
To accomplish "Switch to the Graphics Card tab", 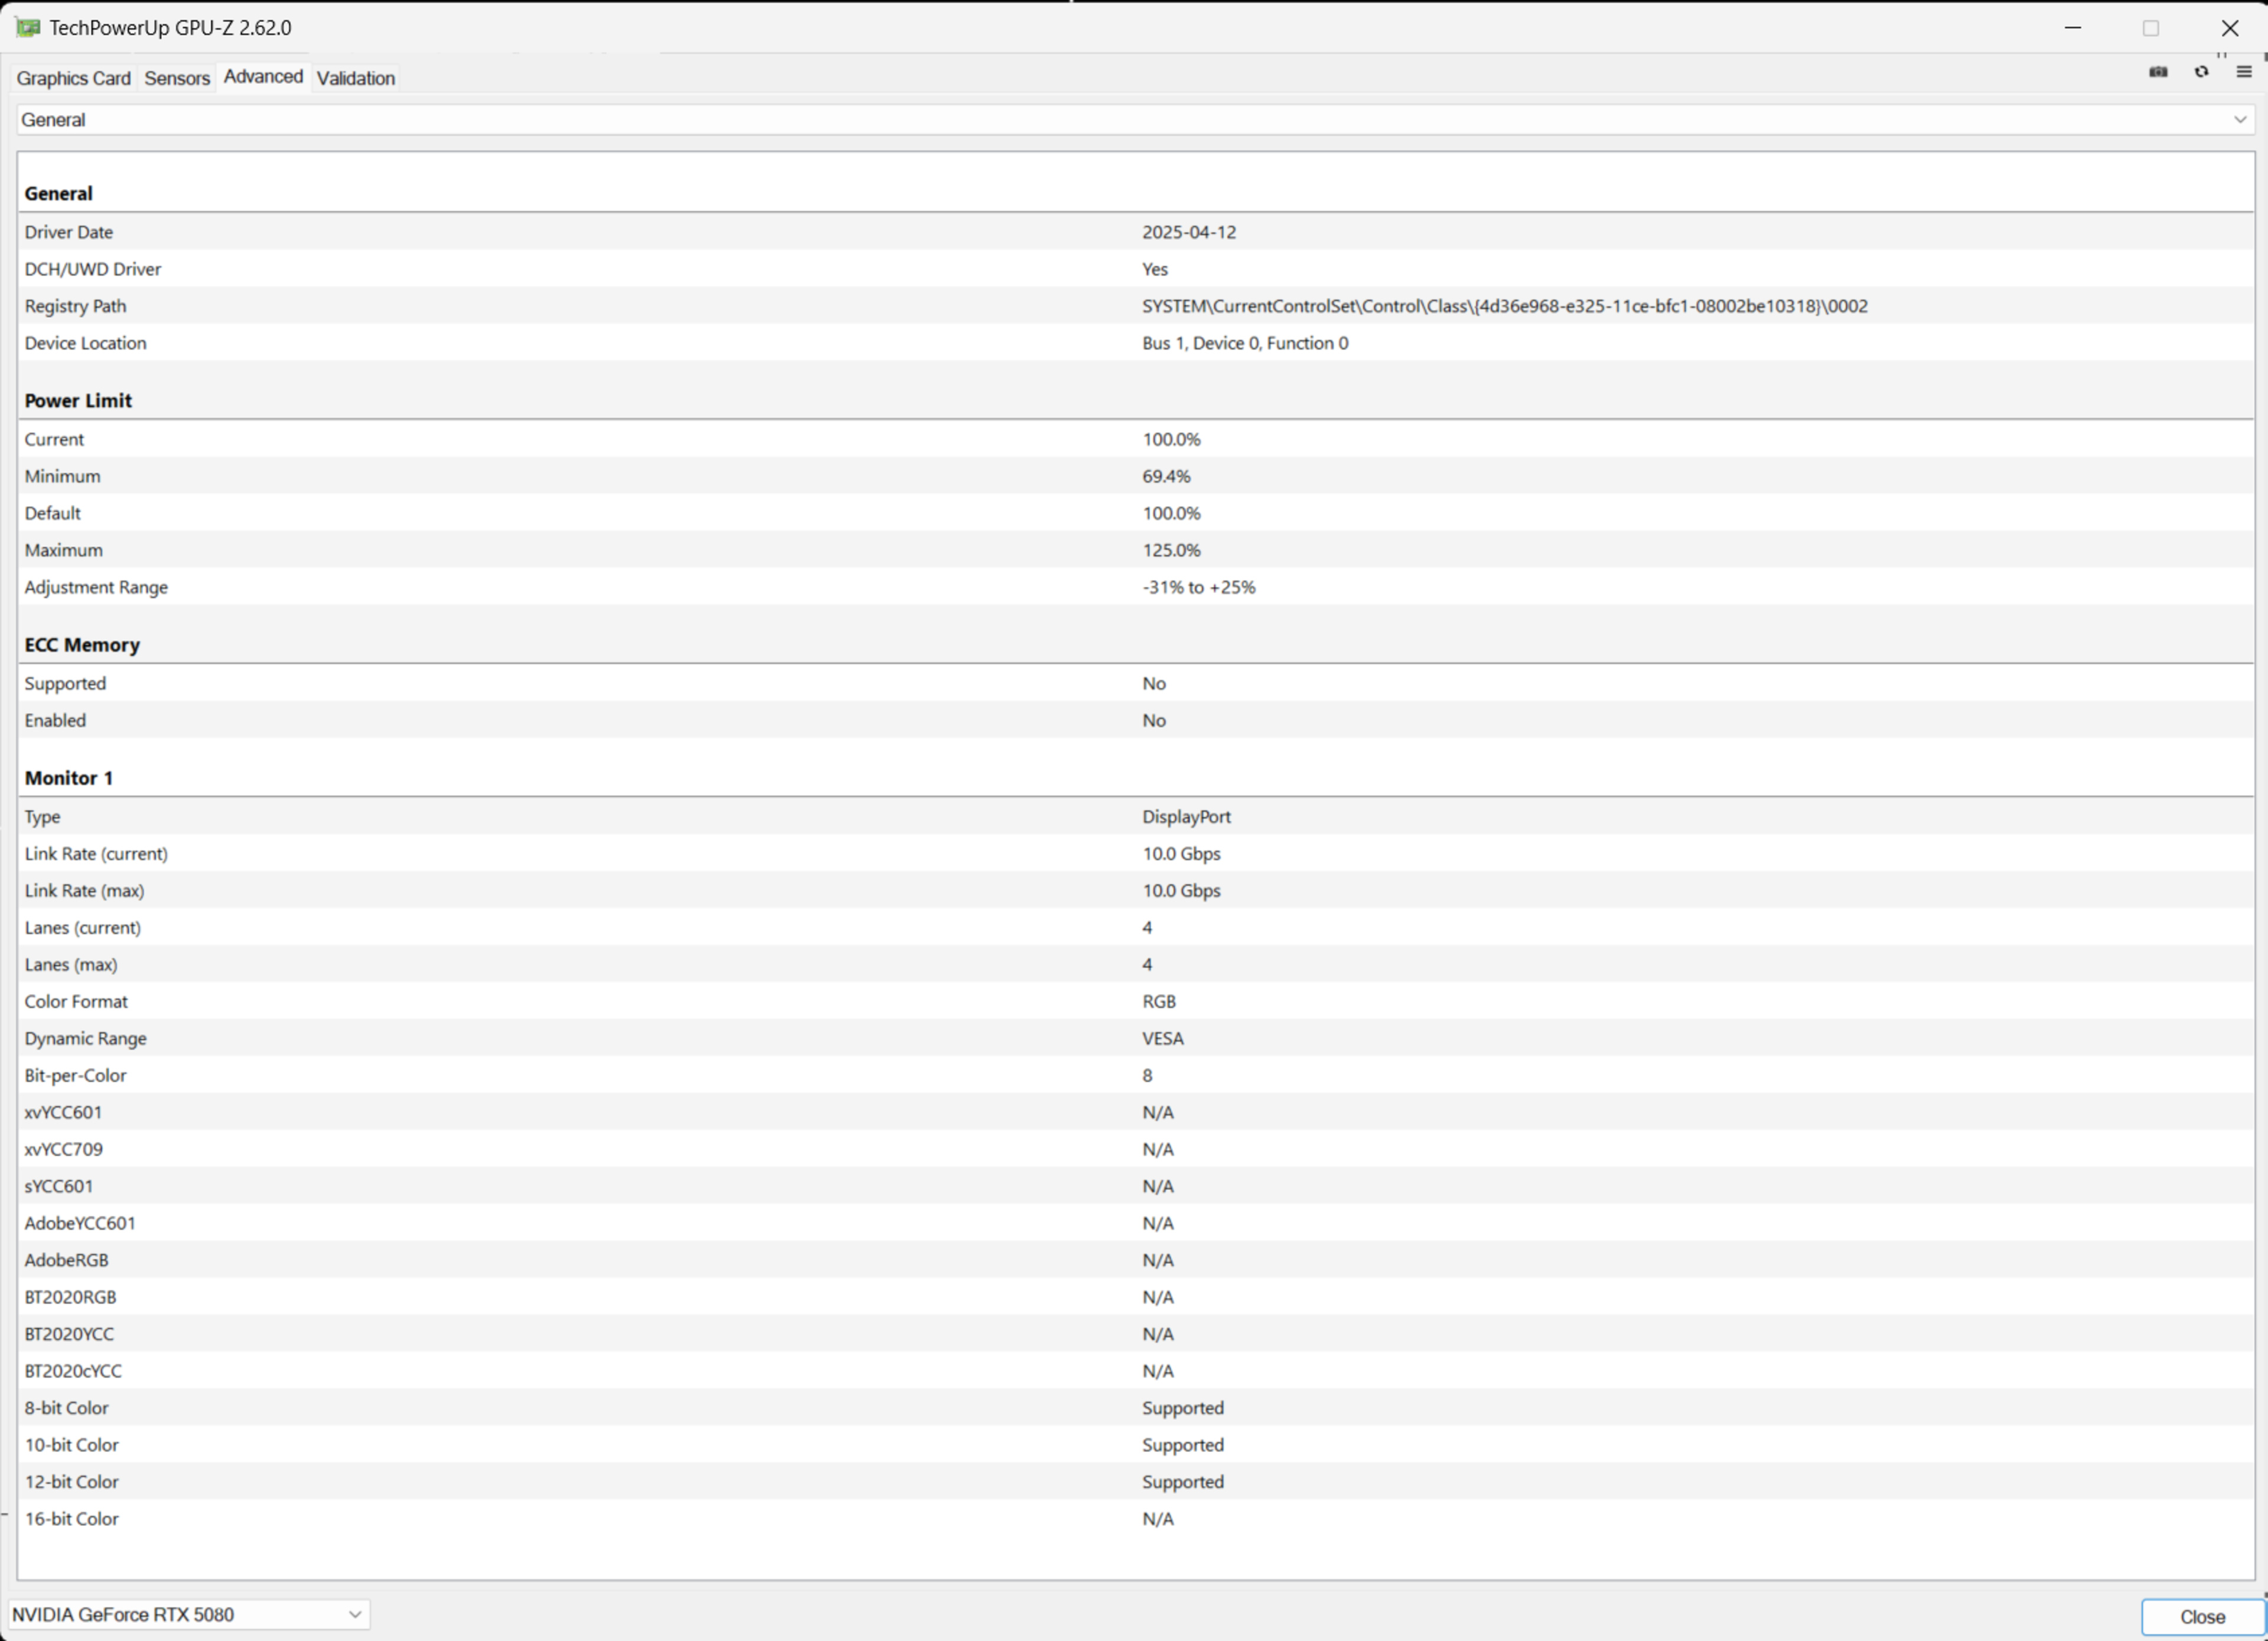I will 73,78.
